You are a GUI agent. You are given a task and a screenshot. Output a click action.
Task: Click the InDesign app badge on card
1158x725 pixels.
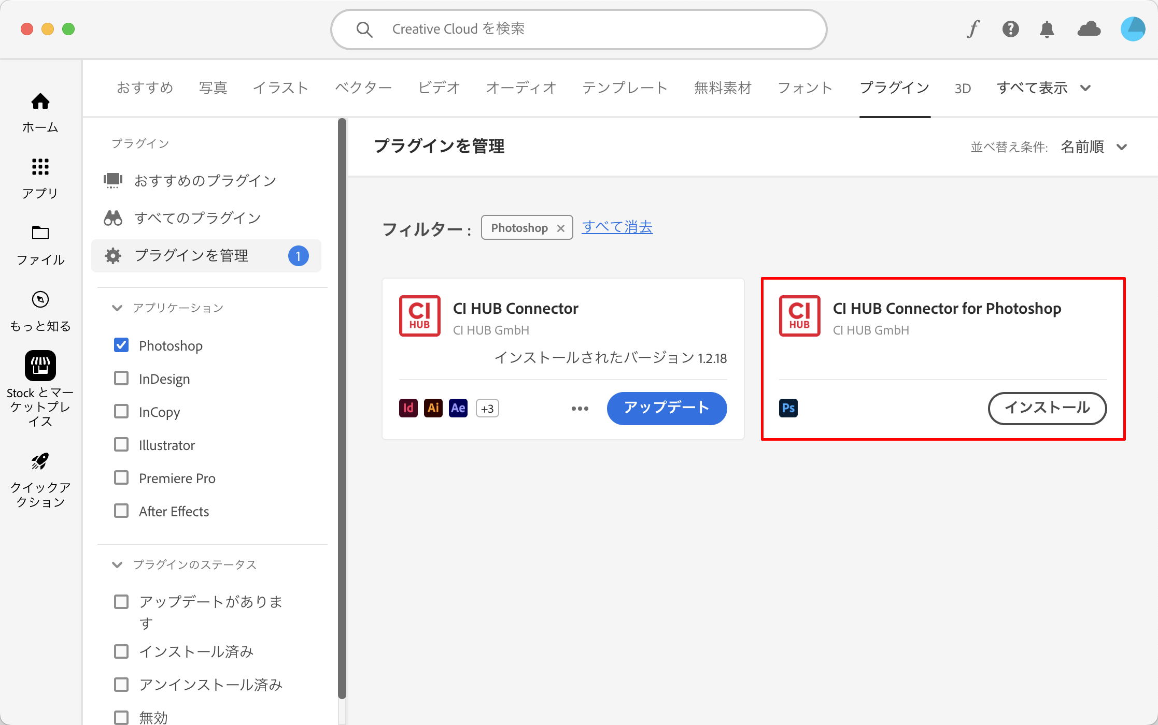click(x=408, y=408)
